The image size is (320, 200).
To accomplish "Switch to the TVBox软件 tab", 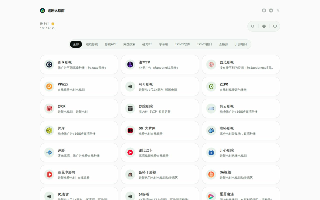I will [182, 44].
